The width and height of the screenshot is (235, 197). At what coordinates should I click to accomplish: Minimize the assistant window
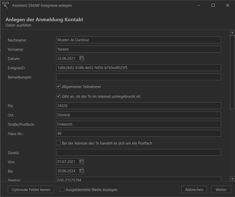[199, 5]
